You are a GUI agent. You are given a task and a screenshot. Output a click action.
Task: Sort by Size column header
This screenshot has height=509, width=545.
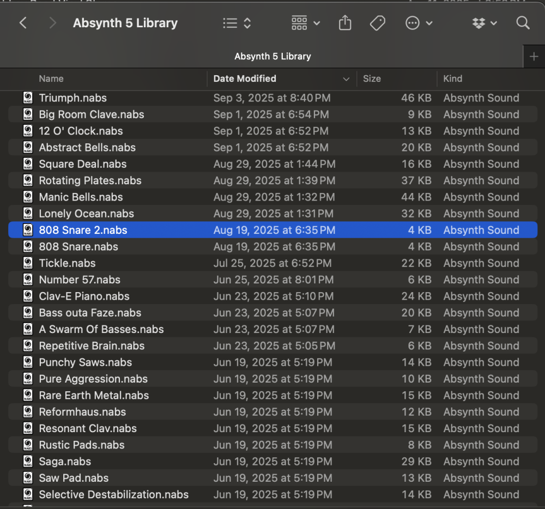coord(372,79)
